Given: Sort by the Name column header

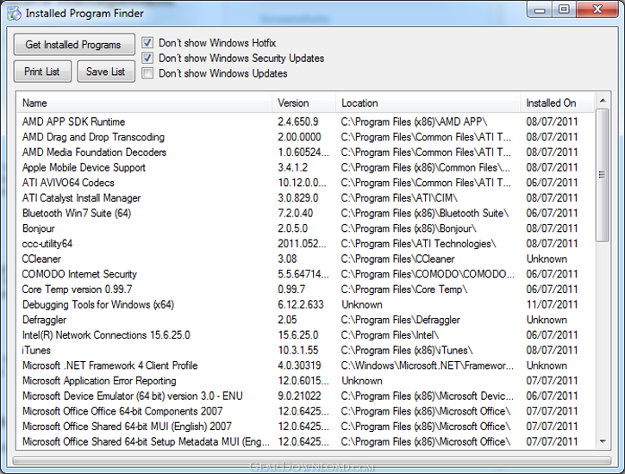Looking at the screenshot, I should pos(145,103).
